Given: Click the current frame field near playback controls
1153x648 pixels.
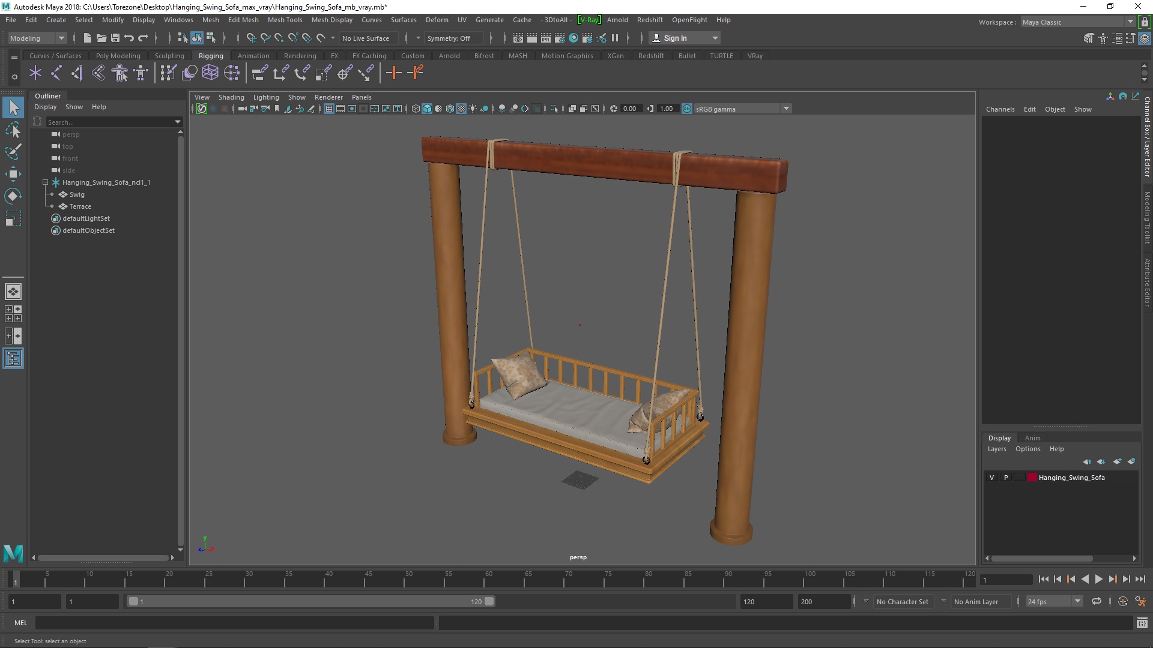Looking at the screenshot, I should pos(1005,580).
